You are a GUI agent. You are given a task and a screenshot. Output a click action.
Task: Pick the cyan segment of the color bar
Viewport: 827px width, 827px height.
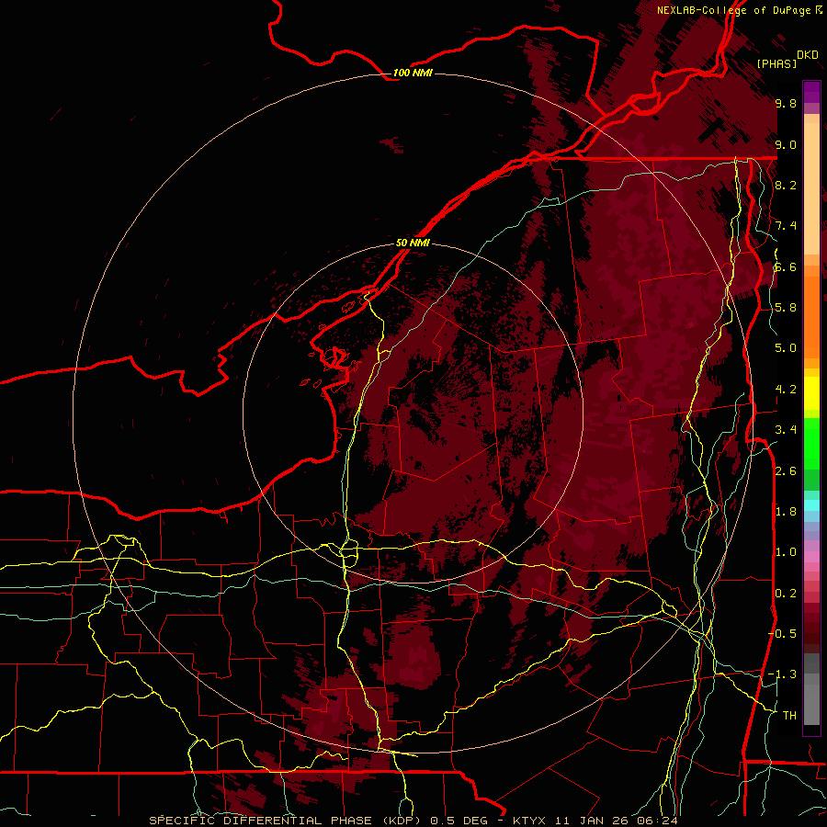[811, 504]
